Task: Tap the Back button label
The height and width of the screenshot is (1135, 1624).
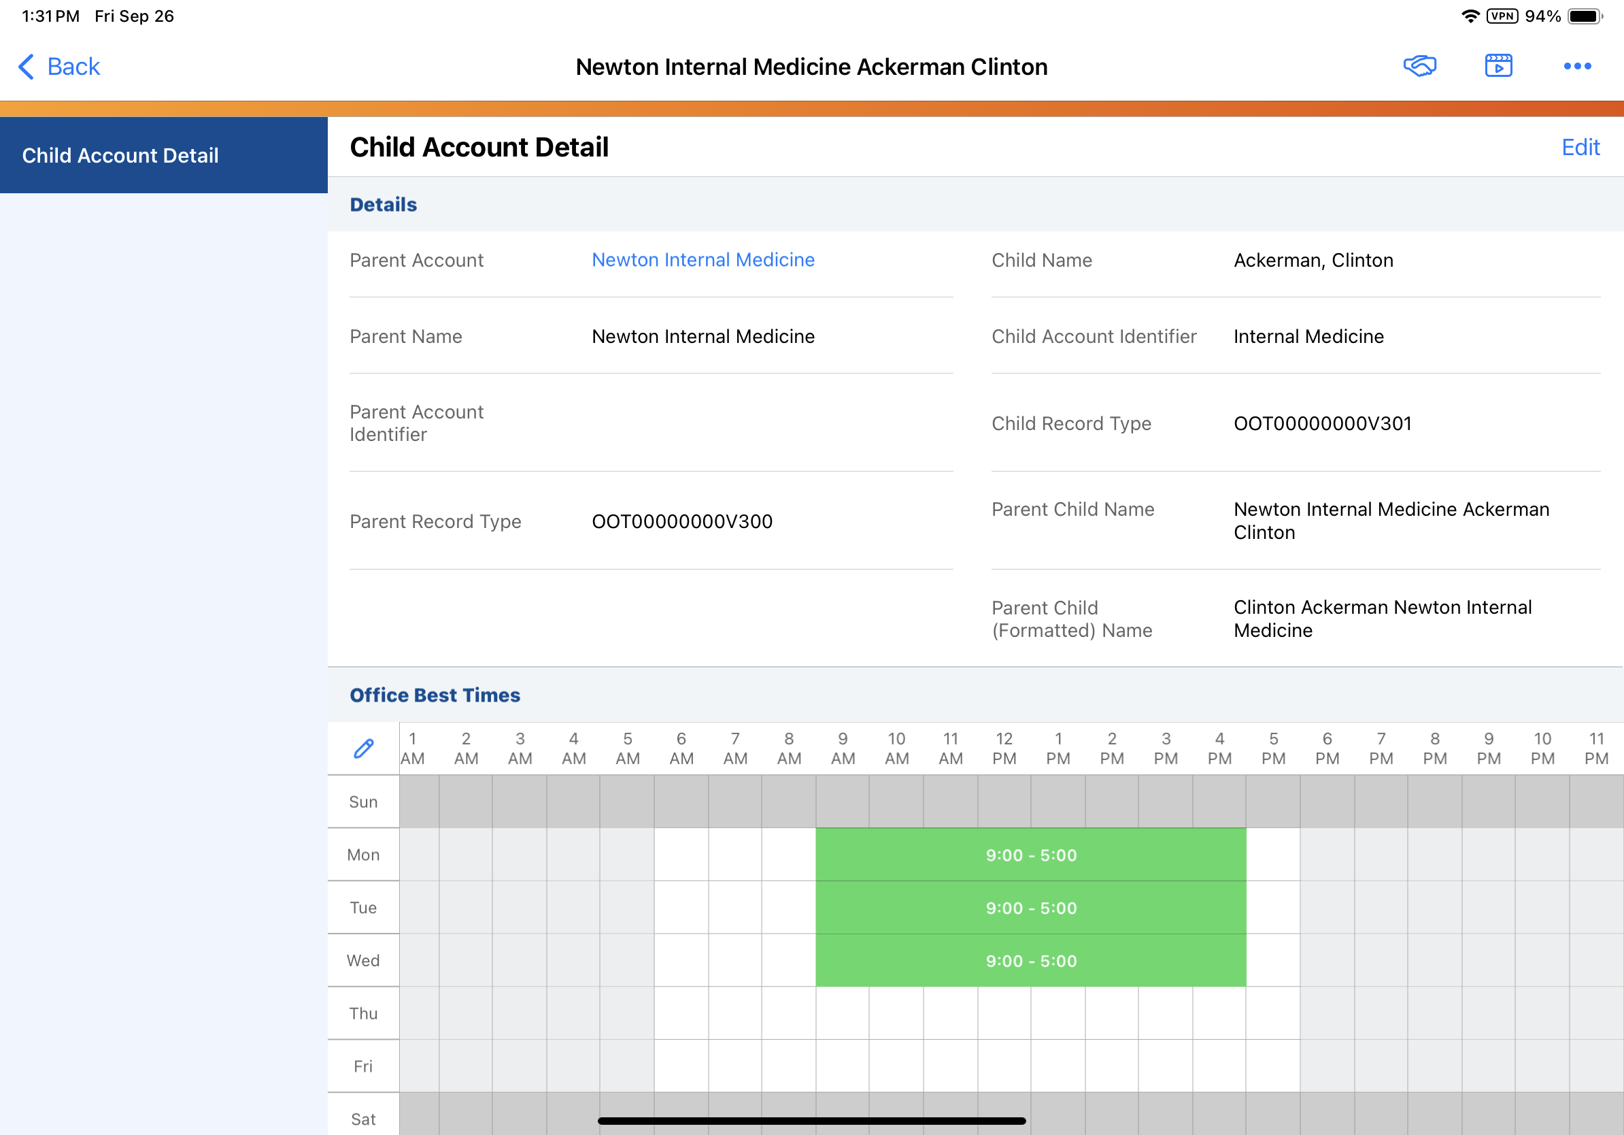Action: point(73,67)
